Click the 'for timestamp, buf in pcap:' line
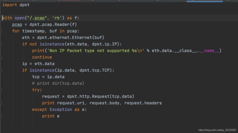This screenshot has width=238, height=133. point(45,31)
